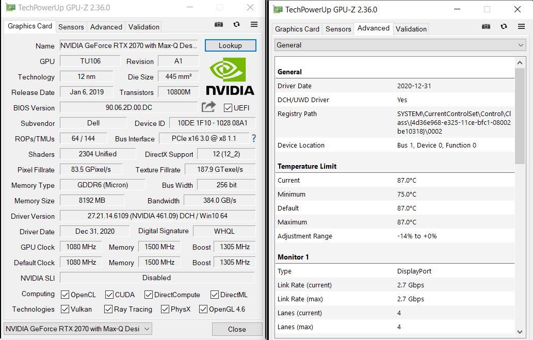Open Graphics Card tab in left window
Screen dimensions: 533x340
30,26
